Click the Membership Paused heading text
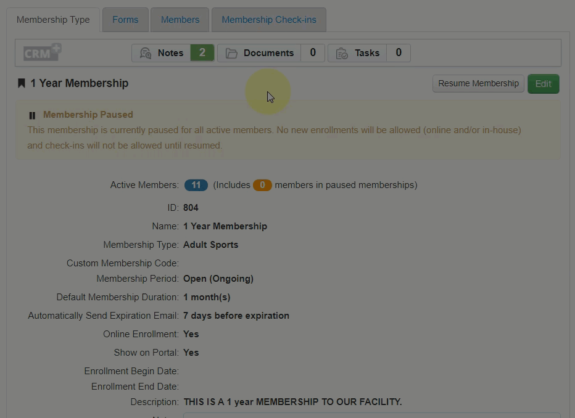Image resolution: width=575 pixels, height=418 pixels. tap(88, 115)
